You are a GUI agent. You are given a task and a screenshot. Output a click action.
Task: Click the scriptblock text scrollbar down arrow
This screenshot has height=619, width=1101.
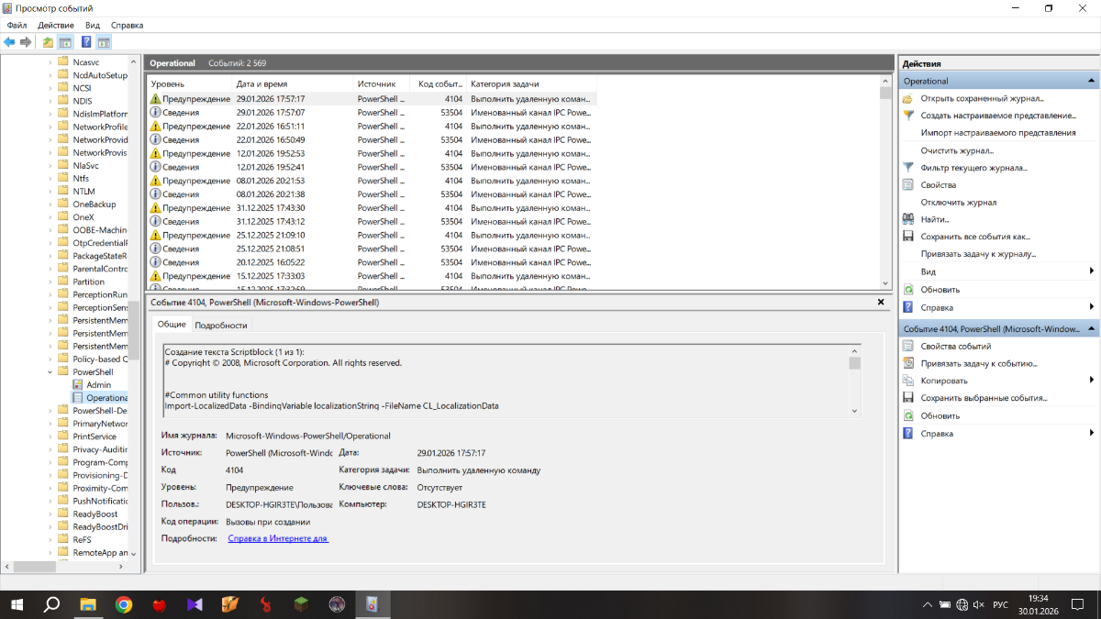(x=855, y=412)
